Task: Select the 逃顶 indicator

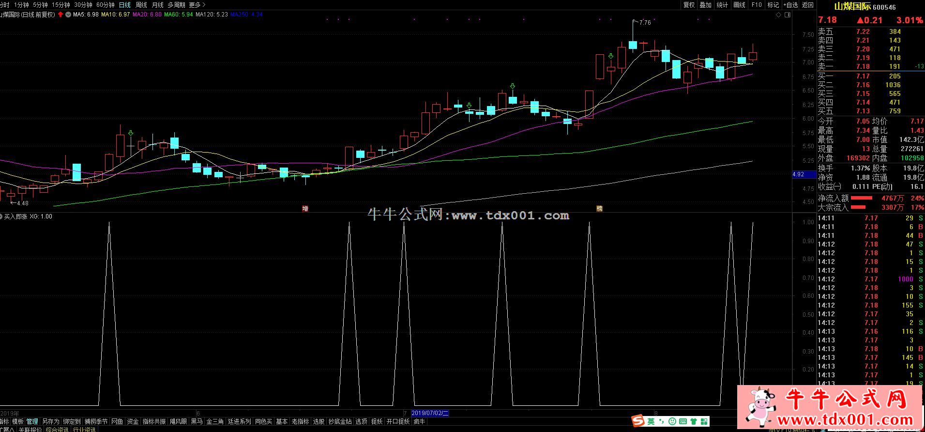Action: pyautogui.click(x=361, y=421)
